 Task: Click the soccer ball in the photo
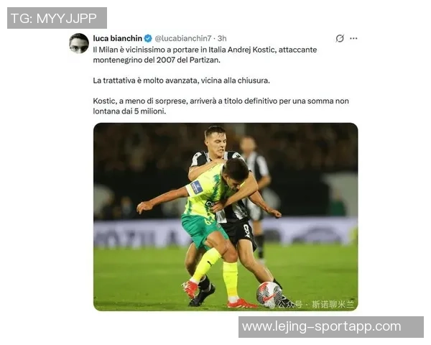[x=269, y=295]
